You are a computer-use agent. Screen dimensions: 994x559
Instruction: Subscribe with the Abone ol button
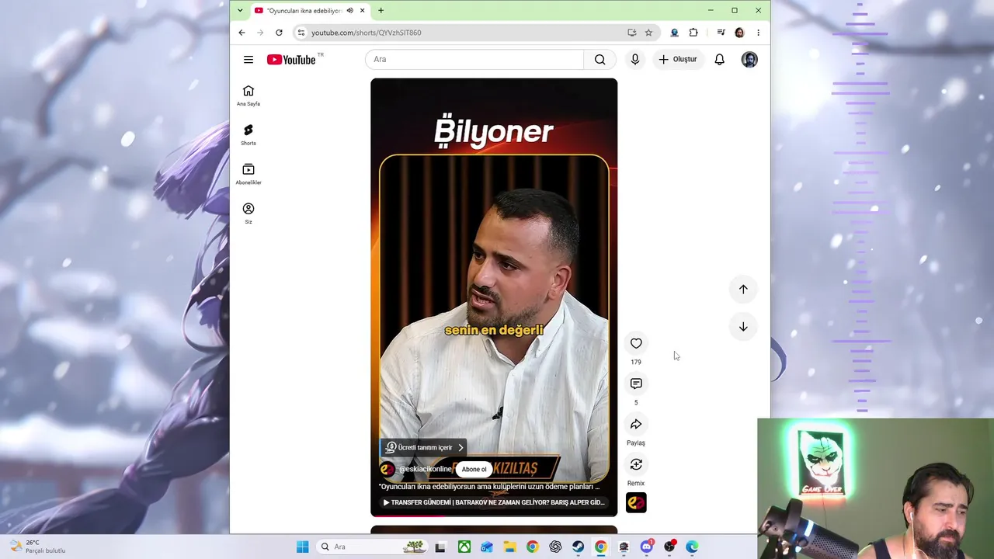coord(474,469)
